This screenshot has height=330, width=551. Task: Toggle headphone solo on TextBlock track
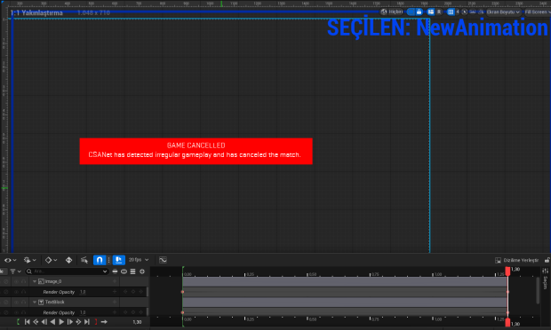click(23, 302)
